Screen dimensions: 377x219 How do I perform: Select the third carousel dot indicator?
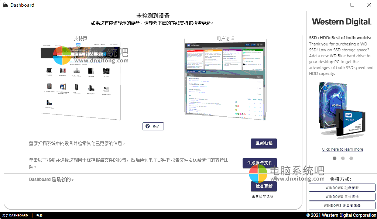(x=351, y=158)
